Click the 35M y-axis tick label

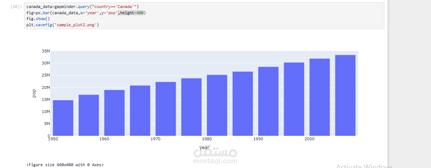(x=46, y=51)
